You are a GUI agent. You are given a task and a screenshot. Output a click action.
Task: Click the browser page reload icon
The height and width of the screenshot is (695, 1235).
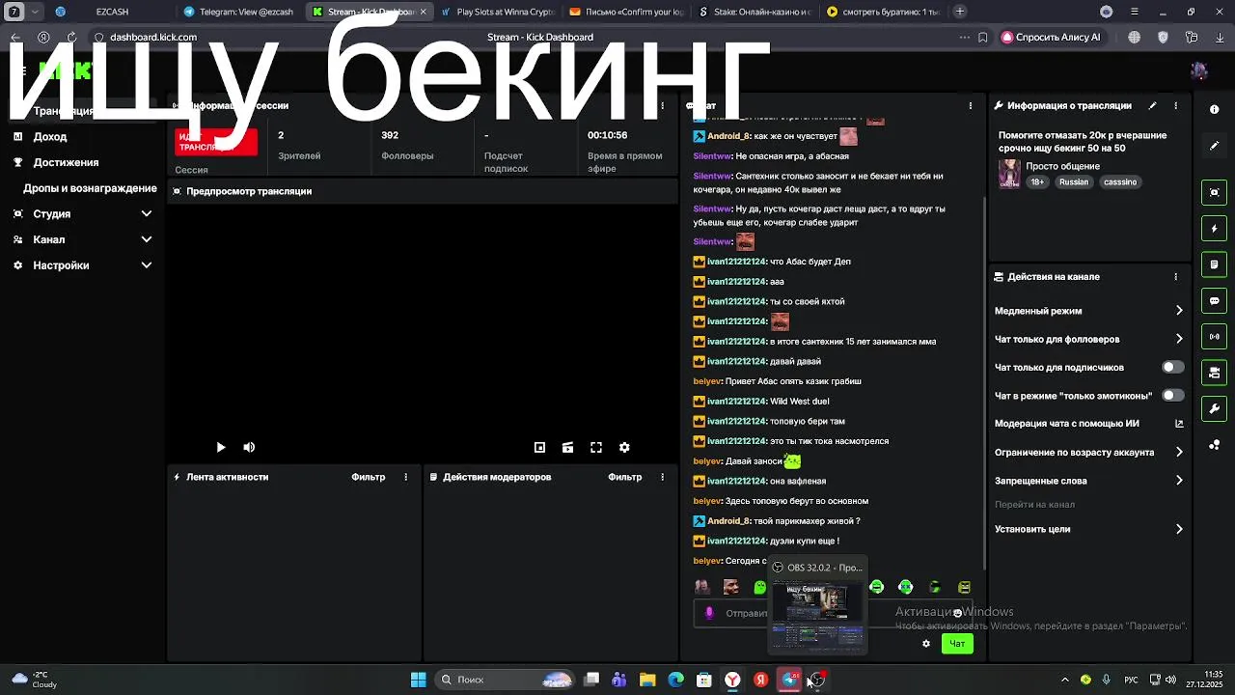[x=72, y=38]
